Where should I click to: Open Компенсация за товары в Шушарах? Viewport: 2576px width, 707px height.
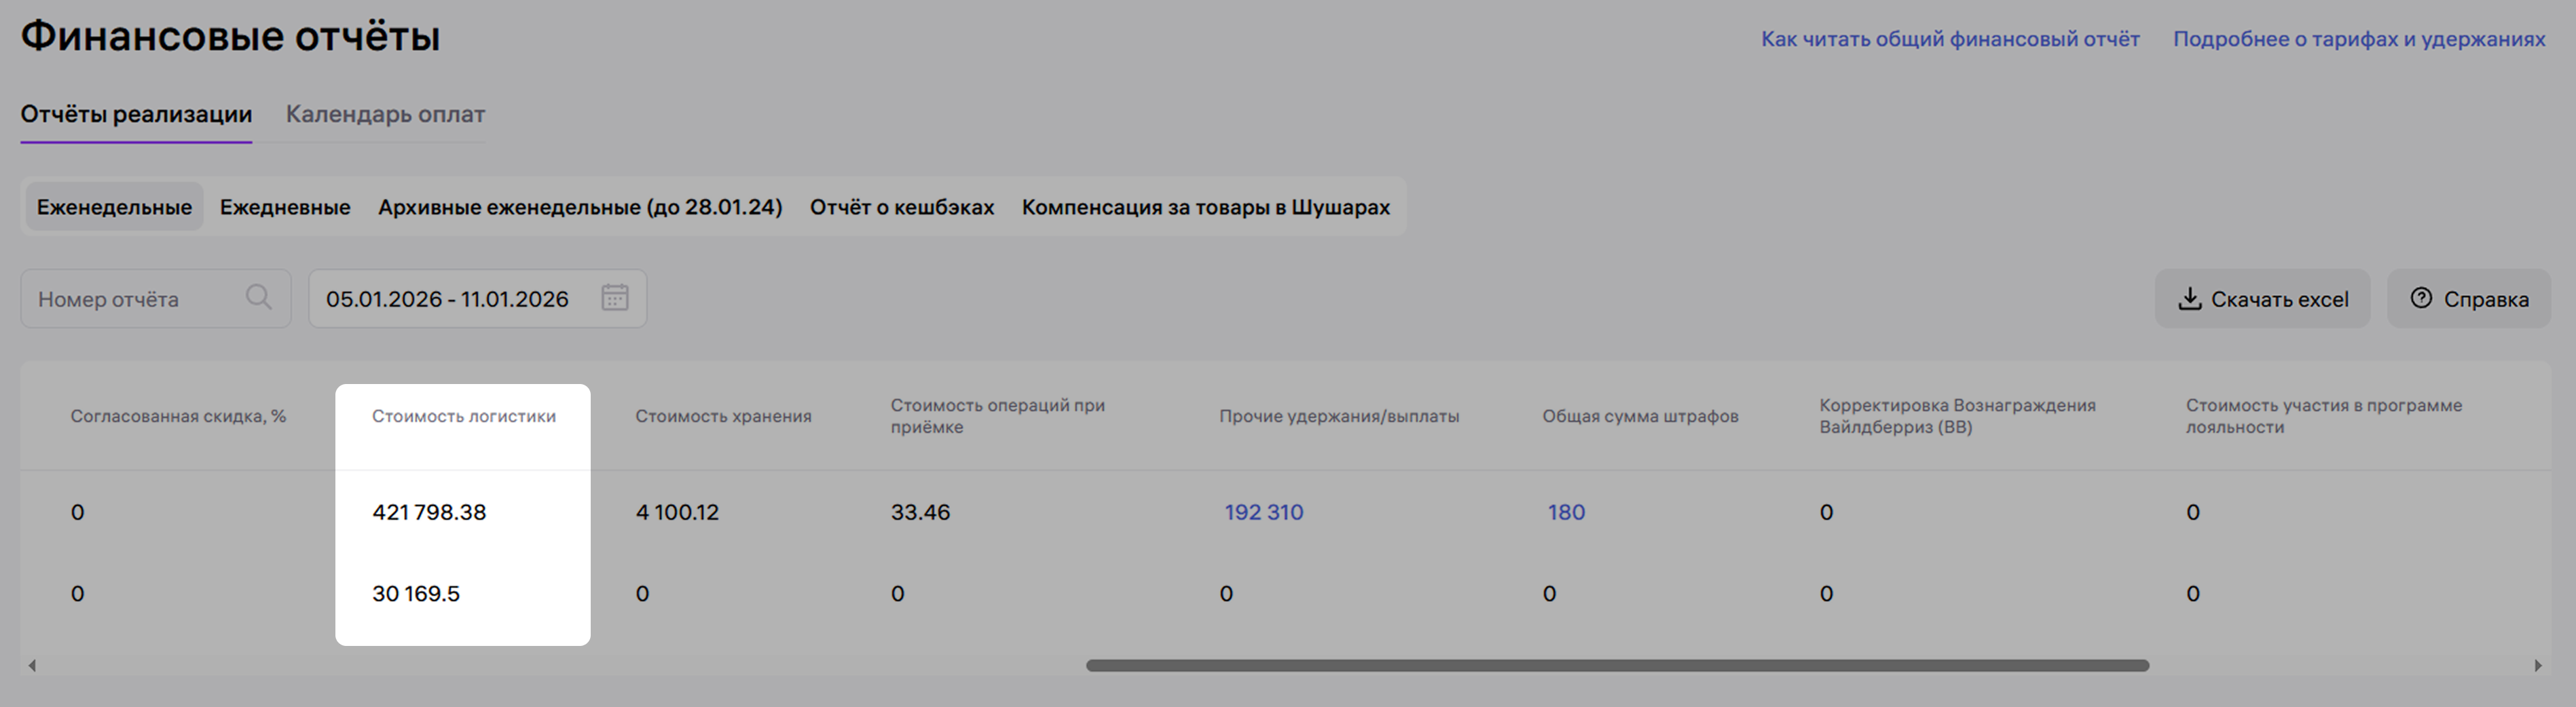coord(1205,207)
